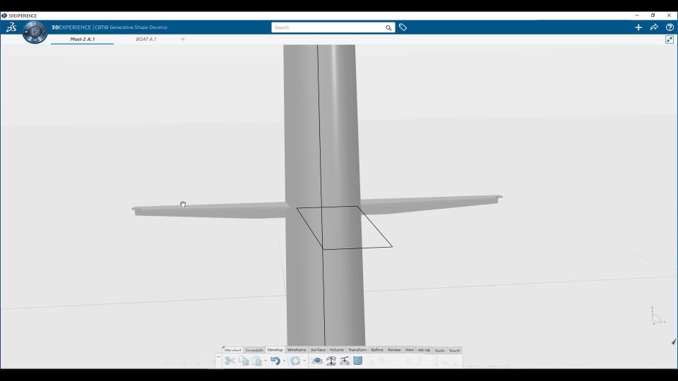Click the Add plus button in top bar
The width and height of the screenshot is (678, 381).
[x=638, y=28]
